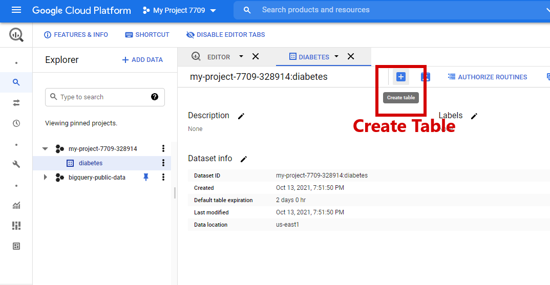Close the DIABETES tab
This screenshot has width=550, height=285.
tap(351, 56)
